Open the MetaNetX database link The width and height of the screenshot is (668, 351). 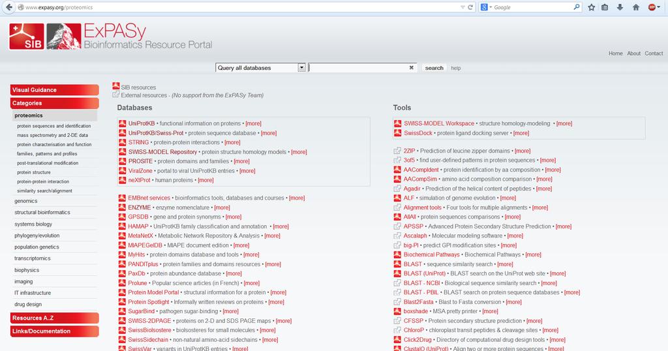(141, 236)
